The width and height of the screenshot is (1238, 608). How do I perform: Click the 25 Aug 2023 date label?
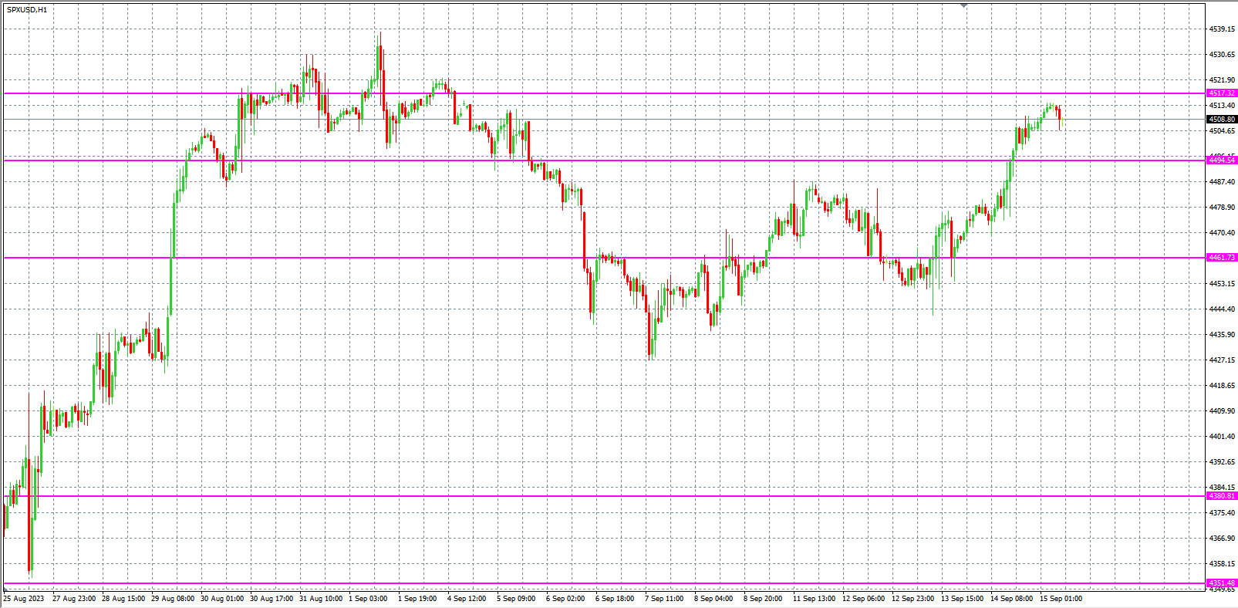(x=24, y=599)
